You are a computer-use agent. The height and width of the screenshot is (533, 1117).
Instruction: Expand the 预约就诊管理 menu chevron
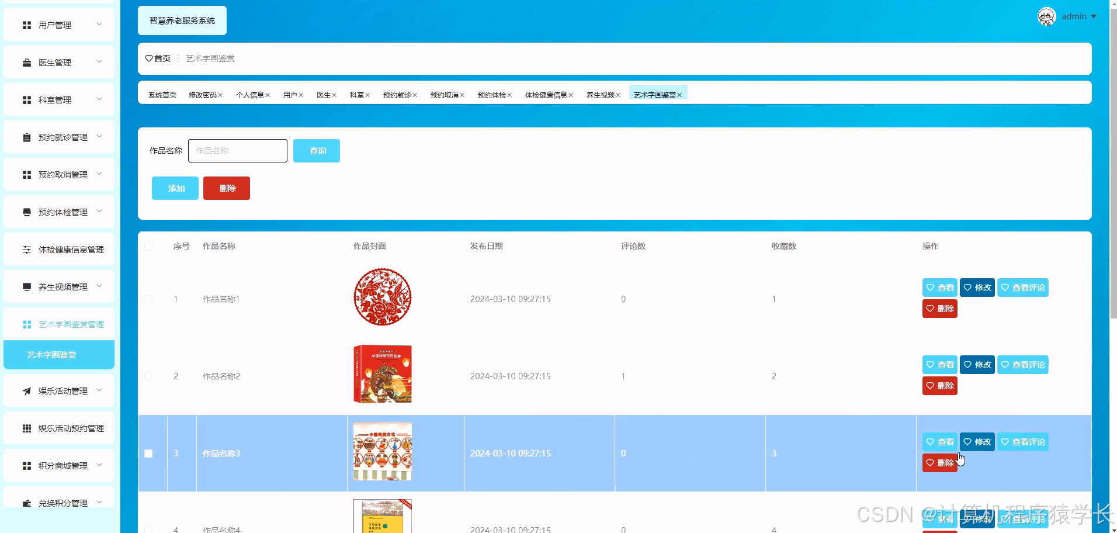tap(99, 137)
